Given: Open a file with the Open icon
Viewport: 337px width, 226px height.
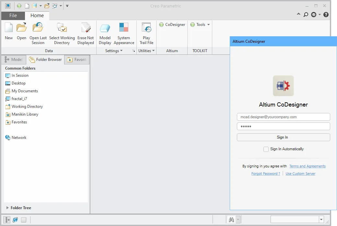Looking at the screenshot, I should click(x=21, y=28).
